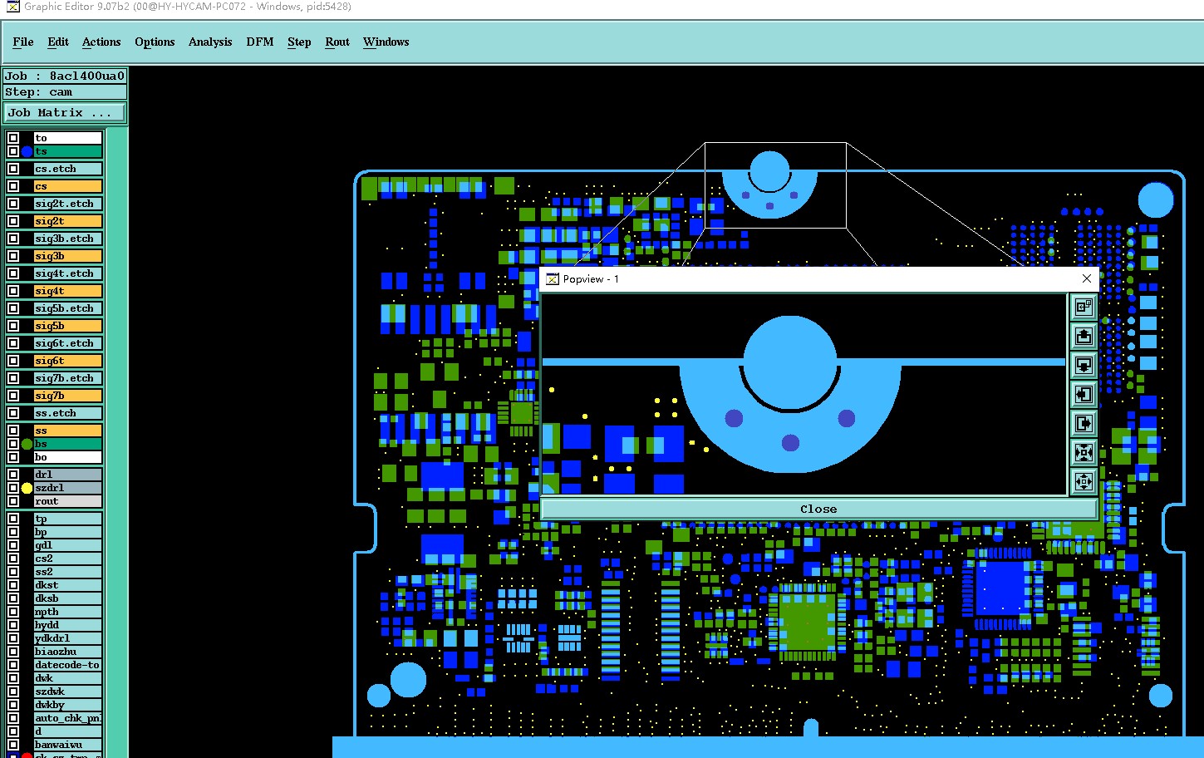This screenshot has width=1204, height=758.
Task: Select the sig7b layer name
Action: point(68,396)
